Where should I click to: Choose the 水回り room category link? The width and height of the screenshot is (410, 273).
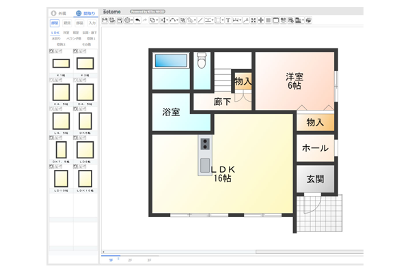coord(56,38)
